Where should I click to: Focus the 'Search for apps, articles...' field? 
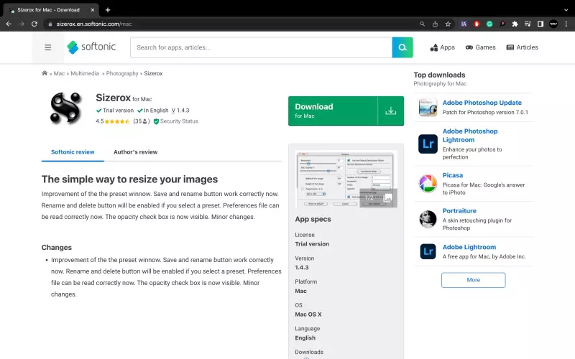click(261, 47)
